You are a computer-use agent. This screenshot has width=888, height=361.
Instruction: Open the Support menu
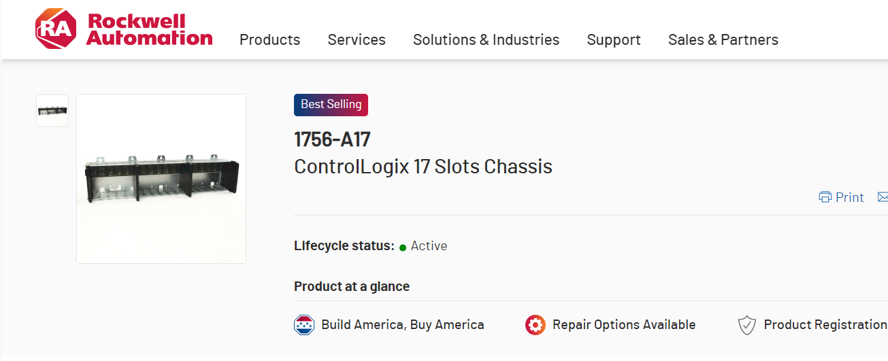tap(614, 40)
